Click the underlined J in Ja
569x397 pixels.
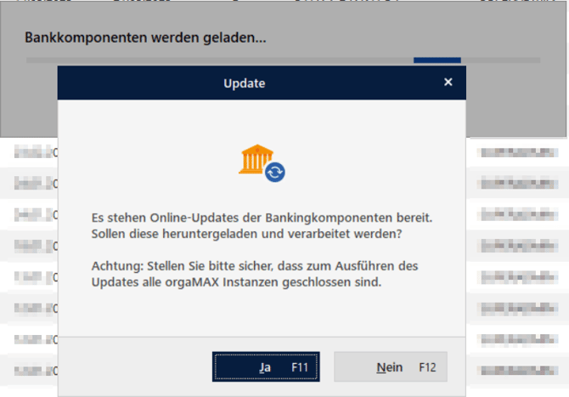(x=262, y=367)
